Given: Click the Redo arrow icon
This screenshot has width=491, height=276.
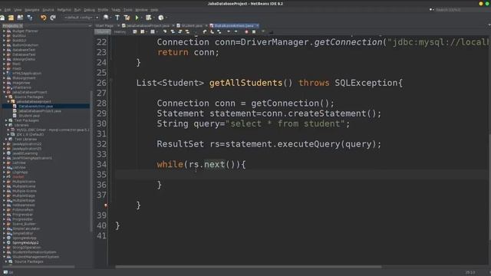Looking at the screenshot, I should click(53, 18).
